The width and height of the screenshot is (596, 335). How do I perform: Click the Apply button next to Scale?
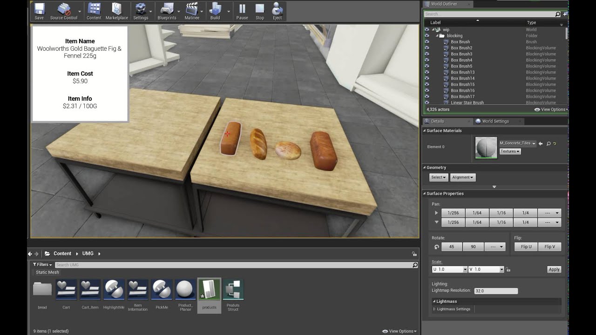554,269
